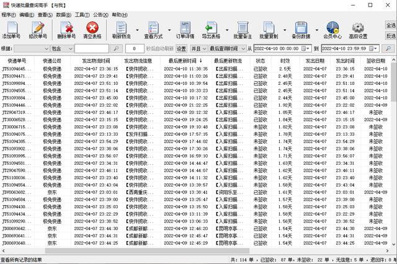Expand the 批量复制 dropdown arrow
The width and height of the screenshot is (397, 264).
coord(285,30)
